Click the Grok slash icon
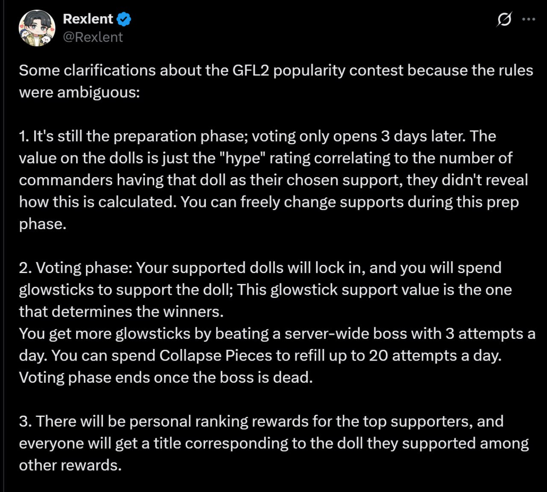This screenshot has width=547, height=492. coord(504,20)
